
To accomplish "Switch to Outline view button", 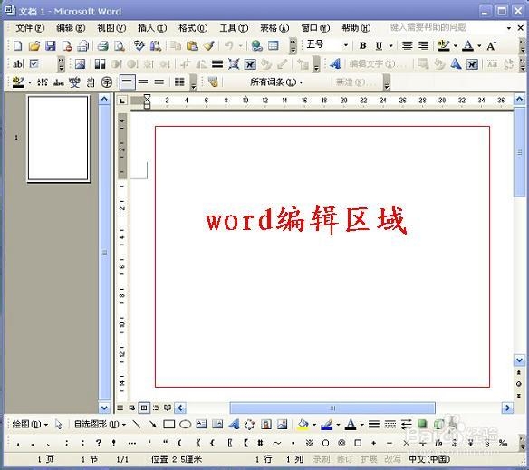I will point(156,408).
